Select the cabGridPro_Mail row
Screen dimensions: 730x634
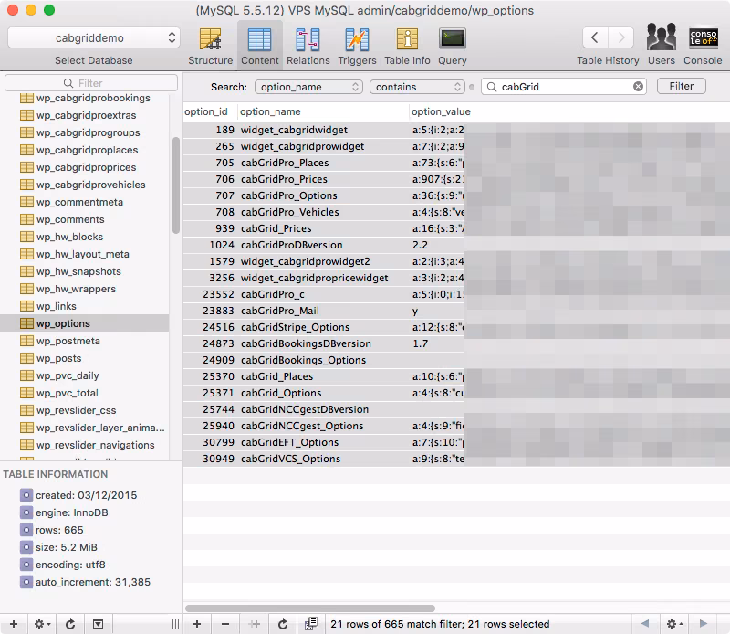[456, 311]
